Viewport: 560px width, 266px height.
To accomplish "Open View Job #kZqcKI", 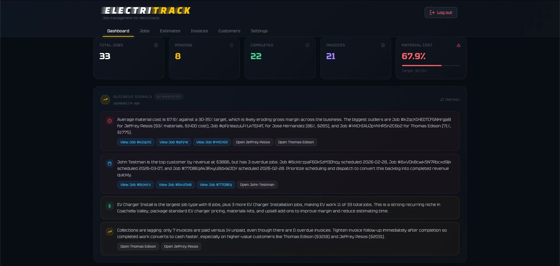I will (135, 142).
